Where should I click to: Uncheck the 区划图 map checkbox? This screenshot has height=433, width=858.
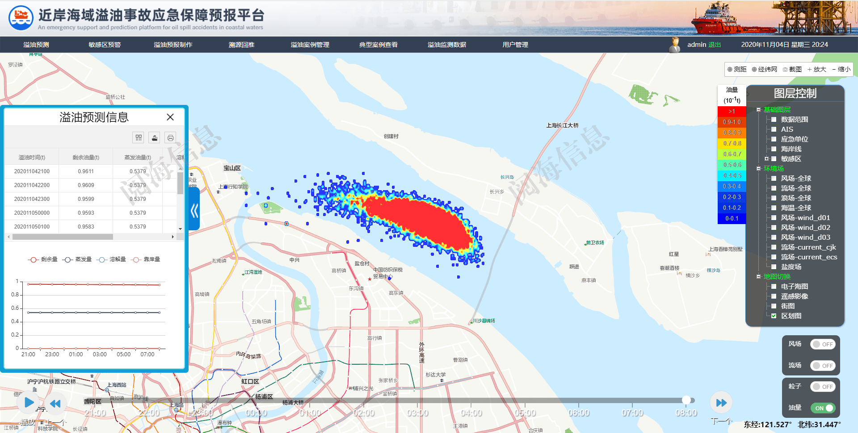[774, 316]
